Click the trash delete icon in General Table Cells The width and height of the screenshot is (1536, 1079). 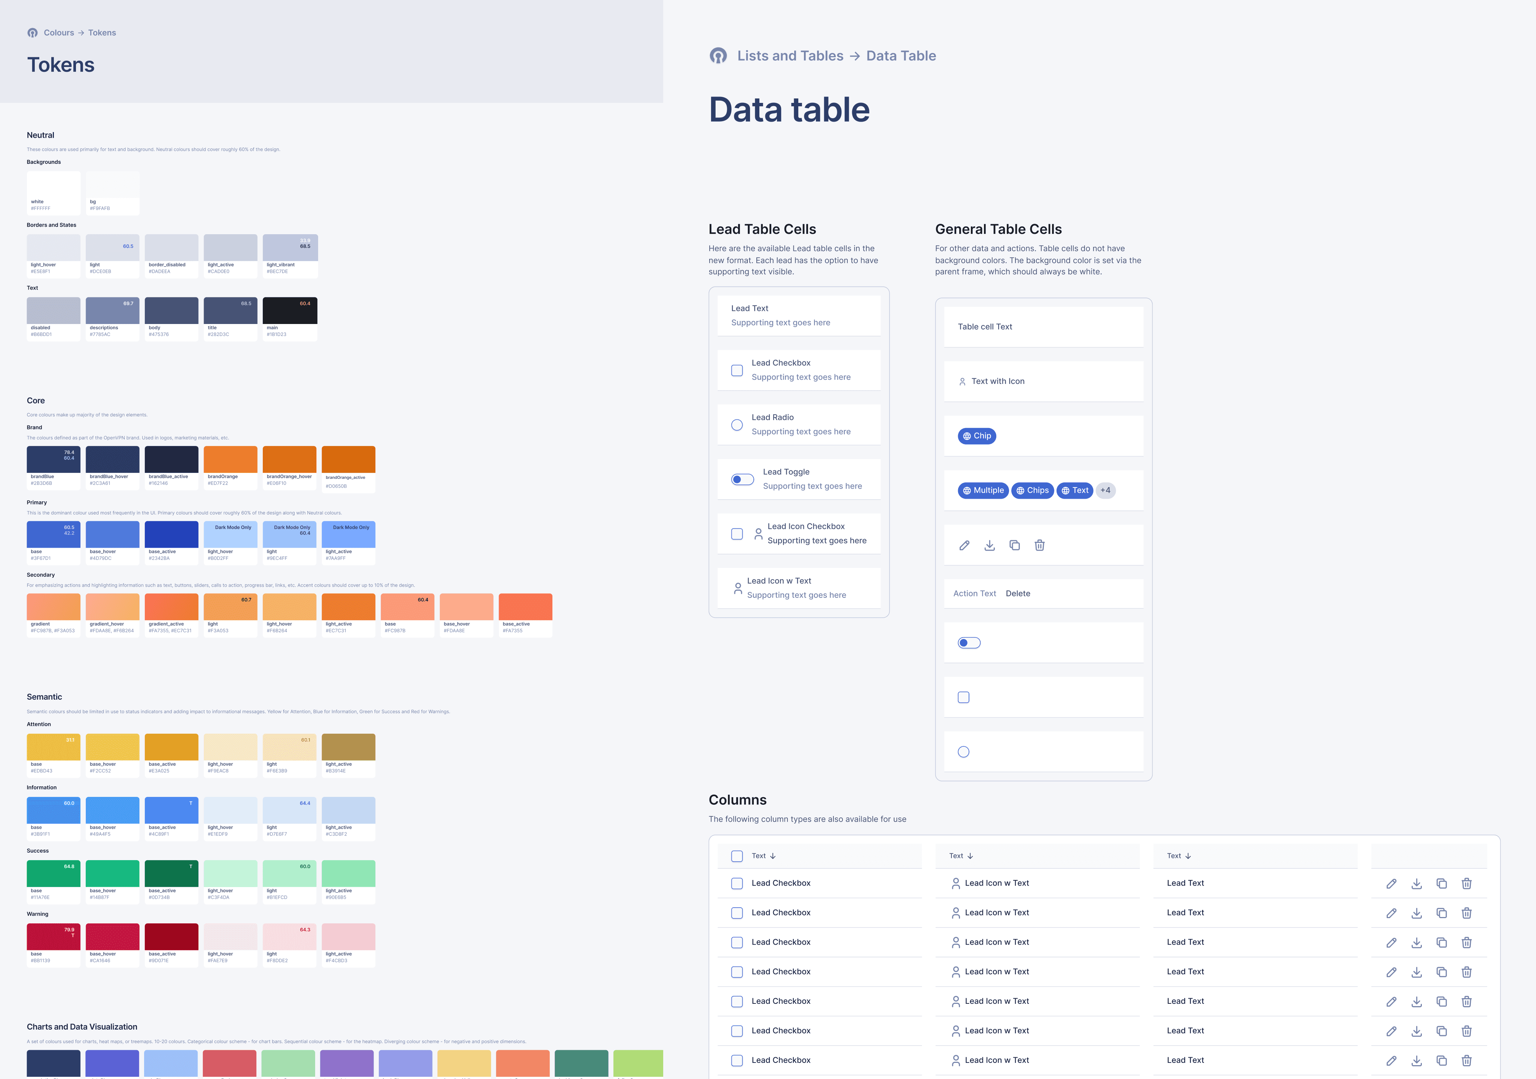(x=1040, y=545)
